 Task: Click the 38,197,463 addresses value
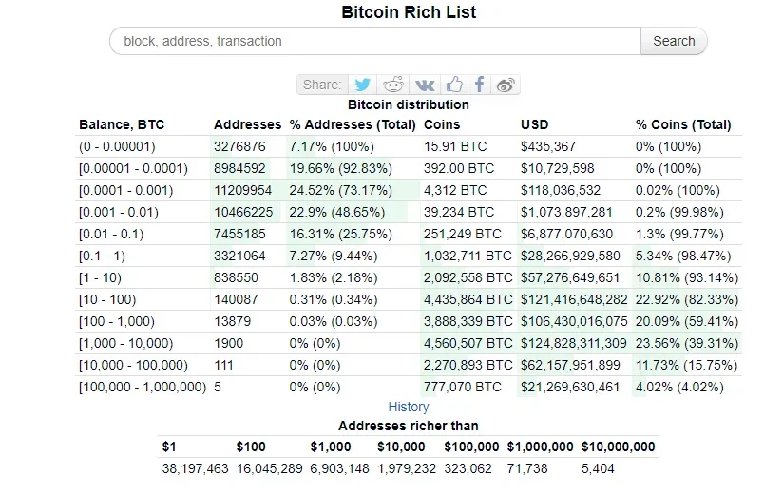tap(195, 467)
